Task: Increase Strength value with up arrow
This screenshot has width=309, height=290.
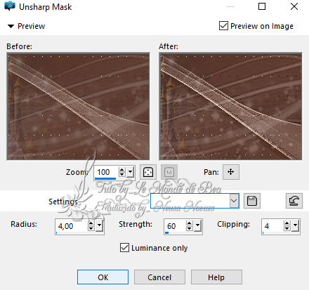Action: click(190, 223)
